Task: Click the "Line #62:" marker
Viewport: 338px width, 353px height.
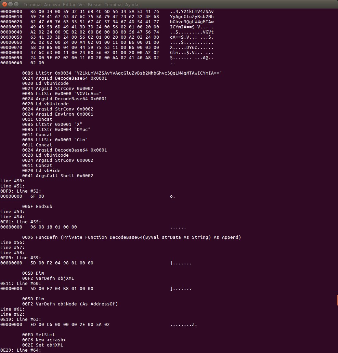Action: click(12, 314)
